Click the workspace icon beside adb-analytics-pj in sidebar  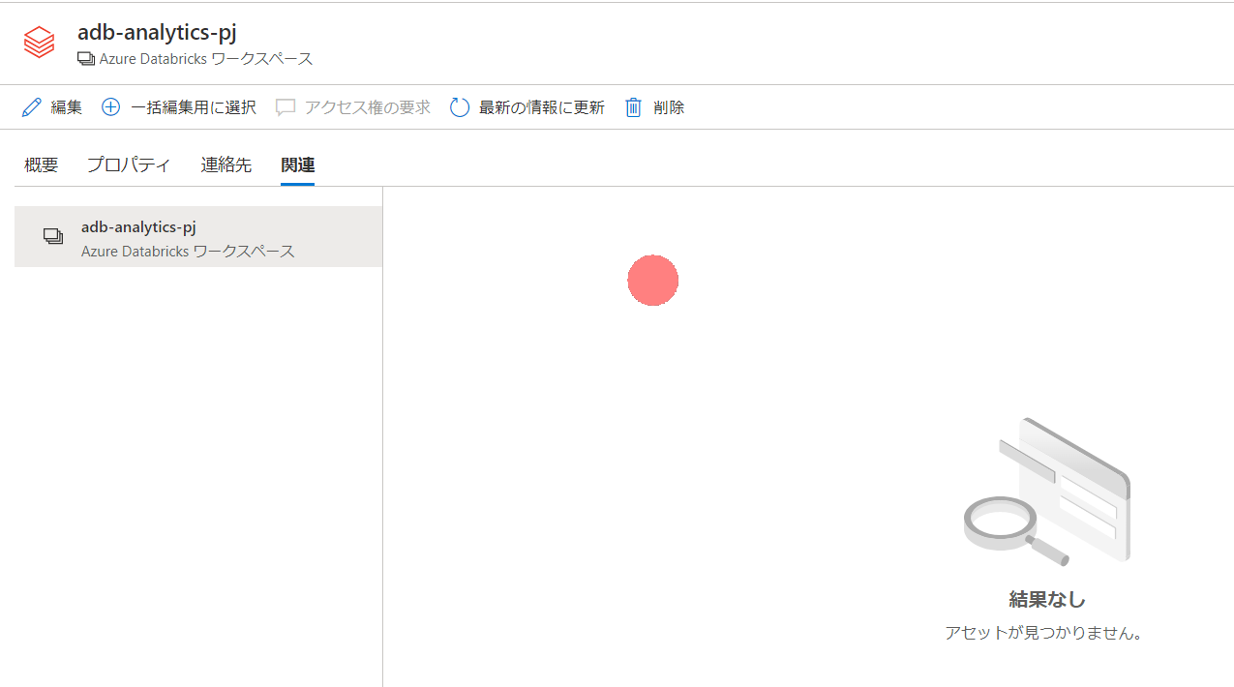(x=53, y=236)
